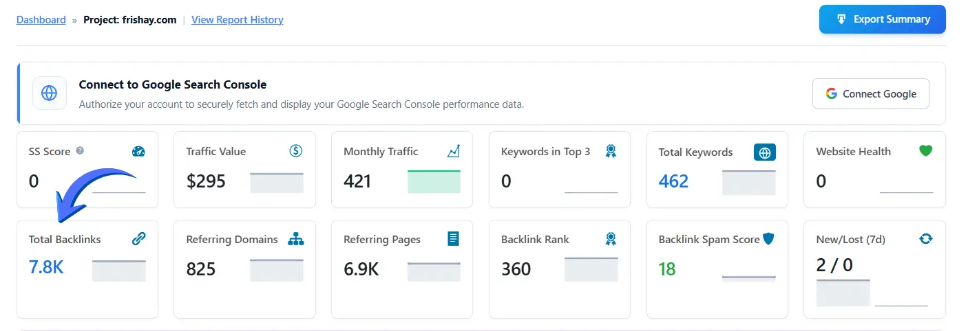Click the SS Score speedometer icon

[138, 152]
